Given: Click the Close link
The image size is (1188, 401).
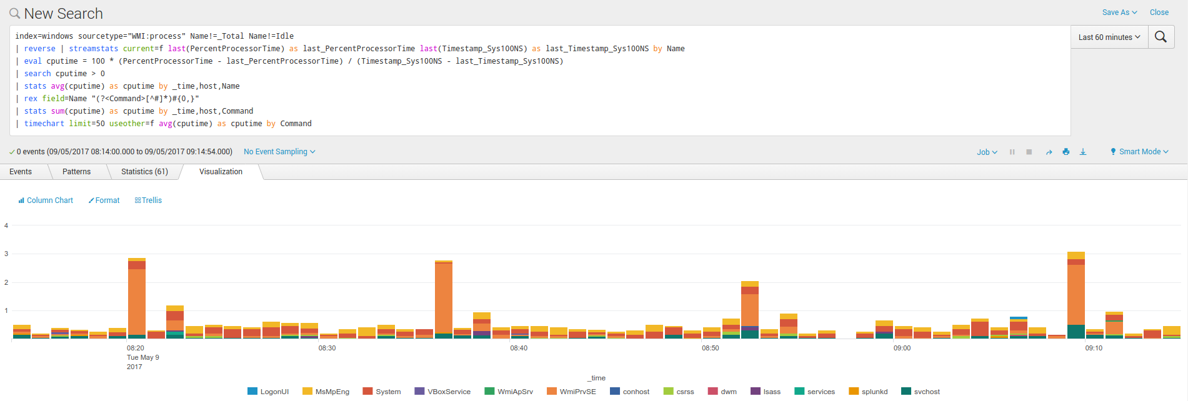Looking at the screenshot, I should tap(1159, 12).
